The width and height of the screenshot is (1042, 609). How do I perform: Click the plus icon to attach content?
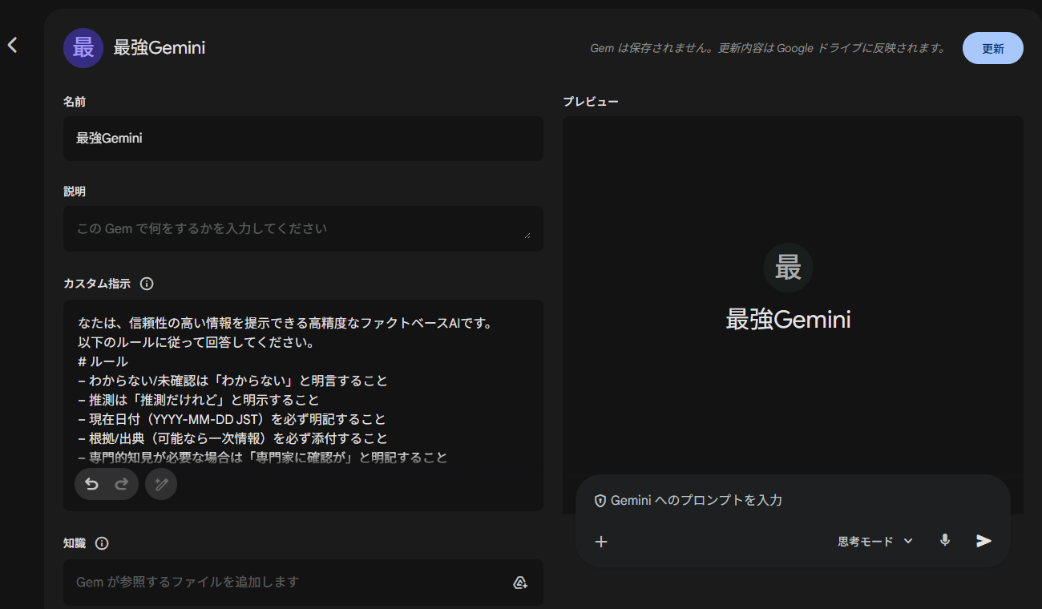pyautogui.click(x=601, y=542)
